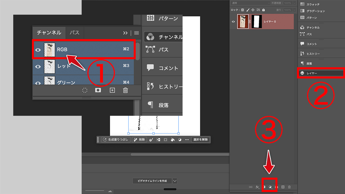The height and width of the screenshot is (194, 345).
Task: Click the save selection as channel icon
Action: click(98, 90)
